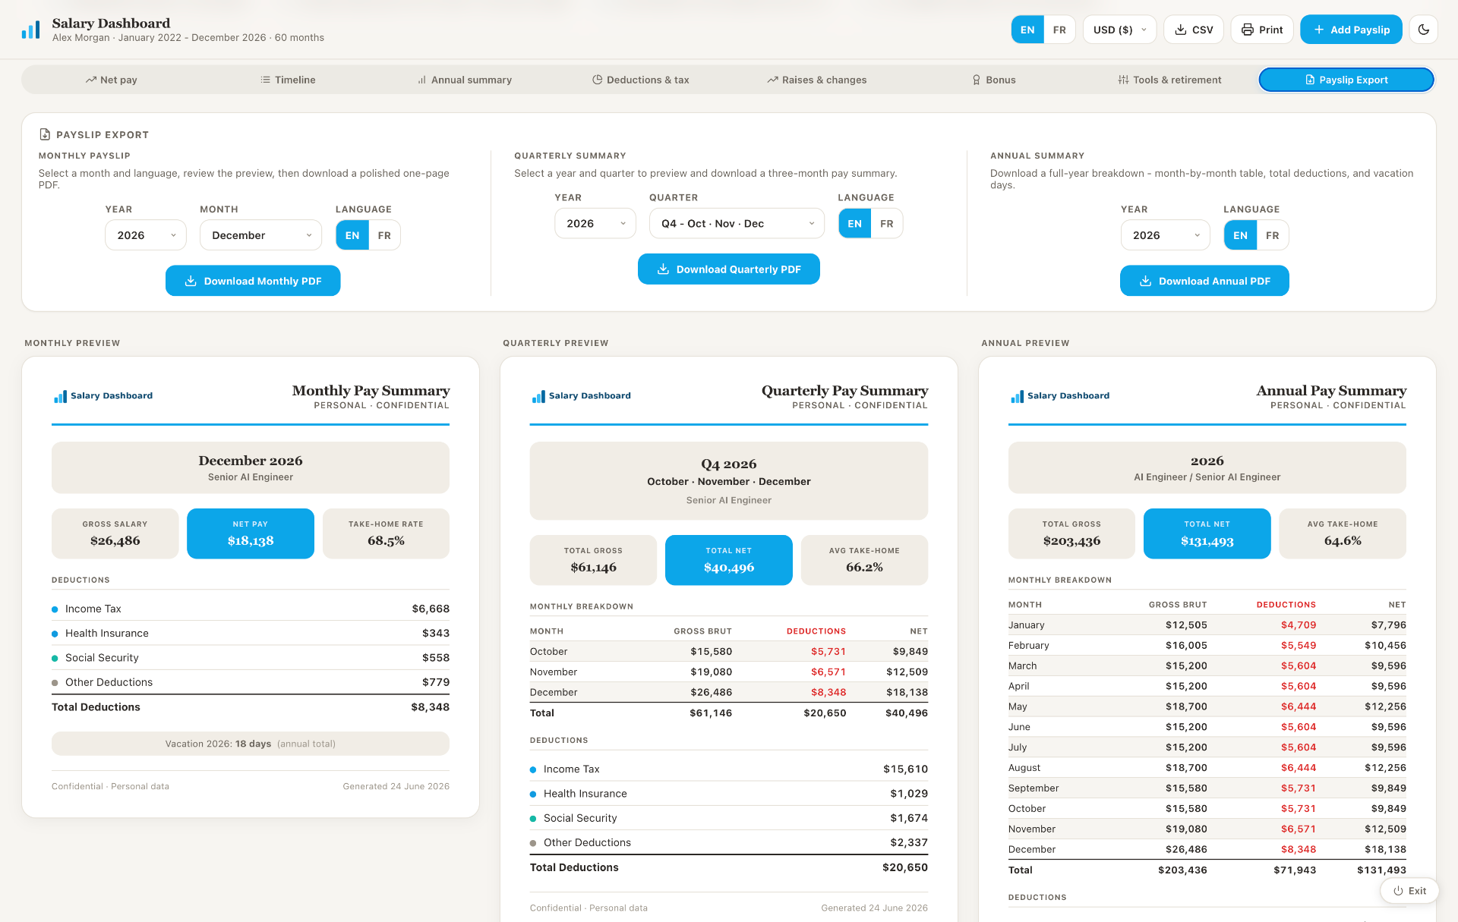The image size is (1458, 922).
Task: Open the Quarter dropdown showing Q4
Action: coord(737,224)
